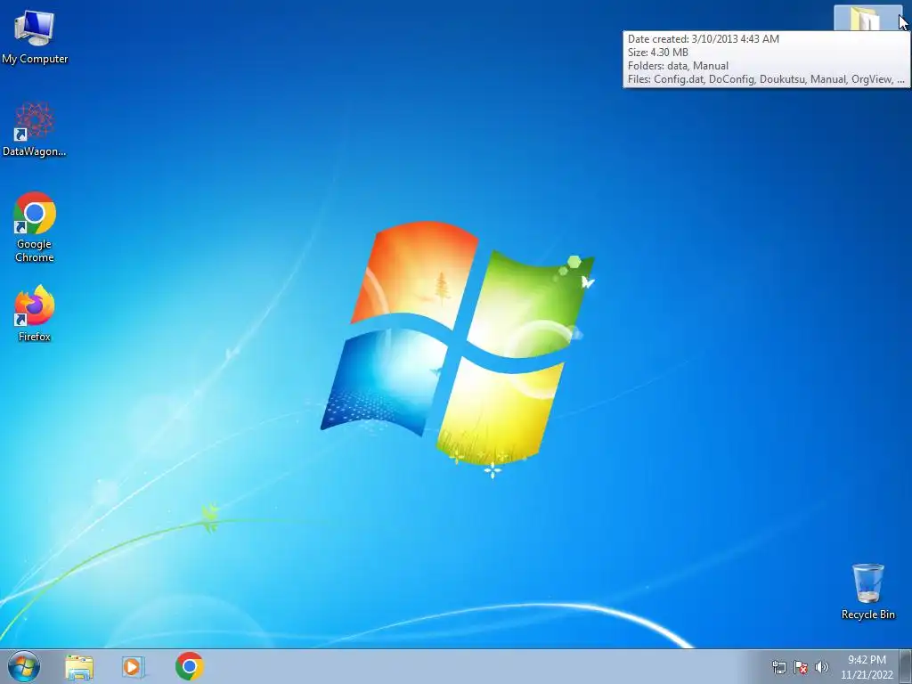912x684 pixels.
Task: Open Windows Explorer from the taskbar
Action: coord(79,667)
